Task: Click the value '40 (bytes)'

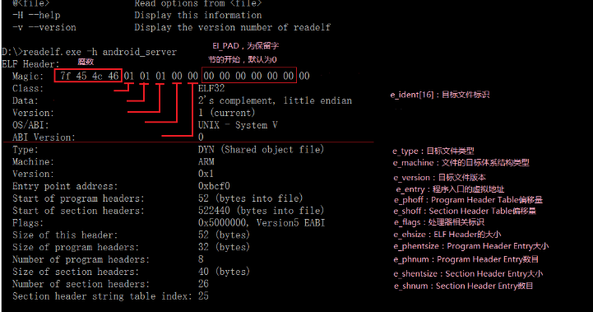Action: [x=224, y=272]
